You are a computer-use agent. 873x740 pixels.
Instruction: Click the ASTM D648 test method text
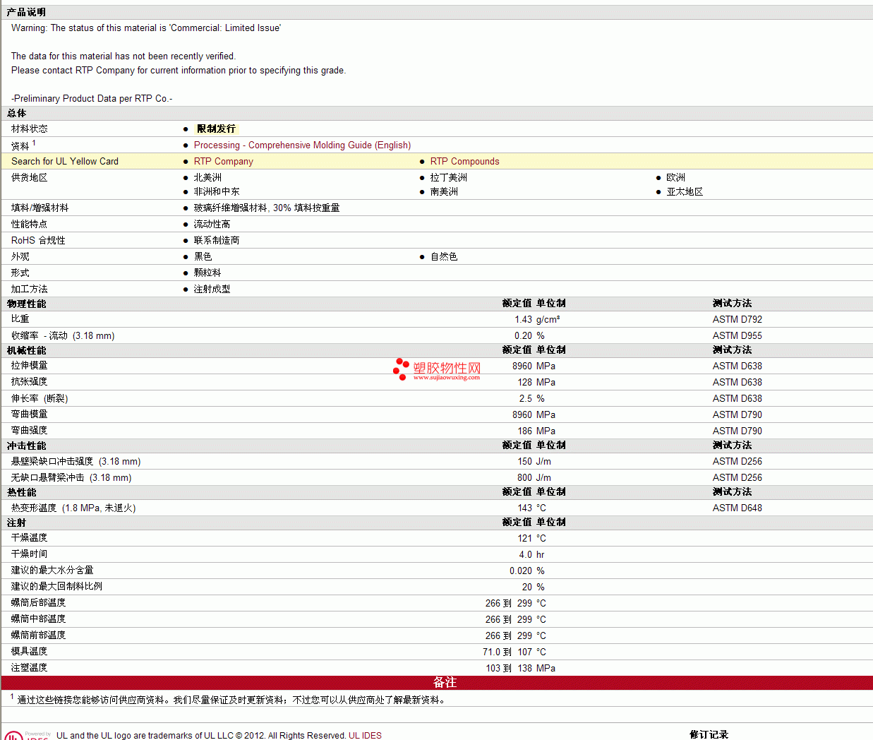tap(737, 508)
